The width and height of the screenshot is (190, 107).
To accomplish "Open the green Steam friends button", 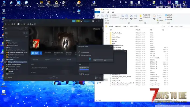I will 78,21.
